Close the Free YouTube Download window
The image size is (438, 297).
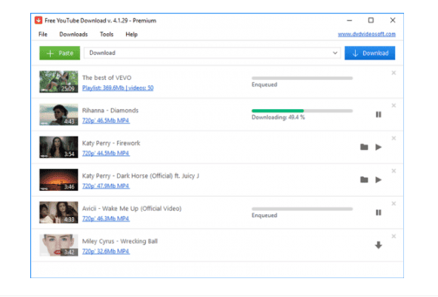[x=393, y=20]
